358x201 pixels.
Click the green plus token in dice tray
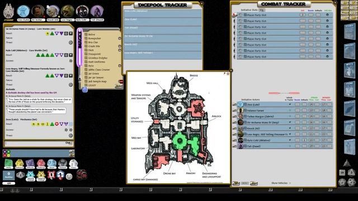[8, 151]
